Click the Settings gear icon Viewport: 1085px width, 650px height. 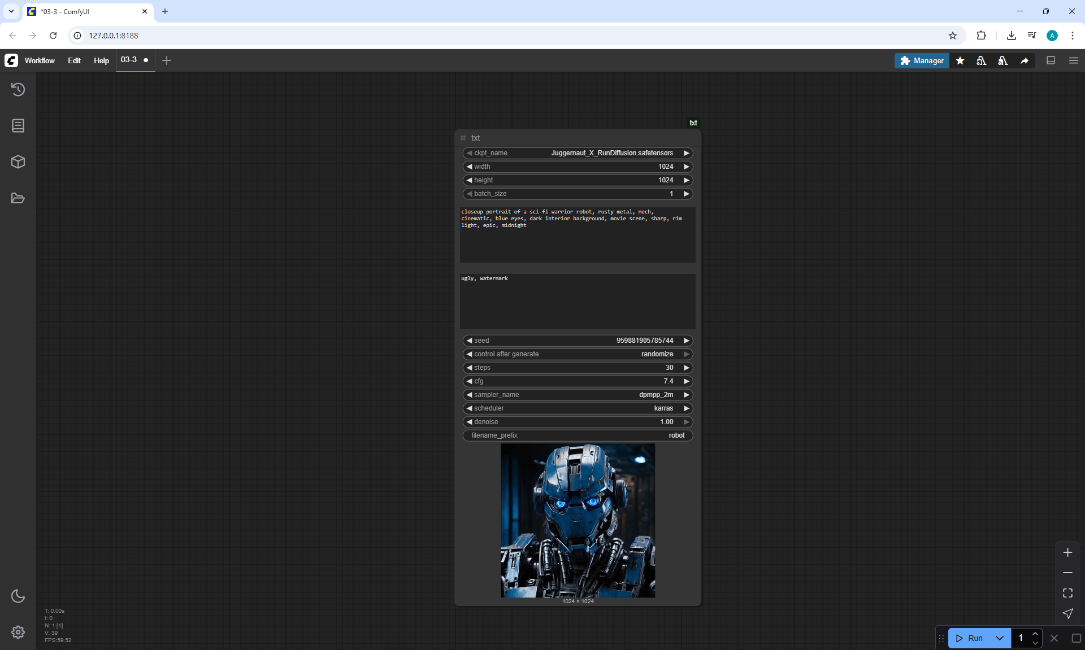18,632
